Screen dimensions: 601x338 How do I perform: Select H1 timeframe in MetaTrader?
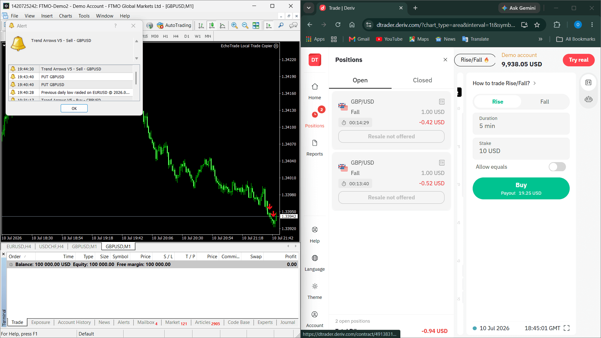165,36
